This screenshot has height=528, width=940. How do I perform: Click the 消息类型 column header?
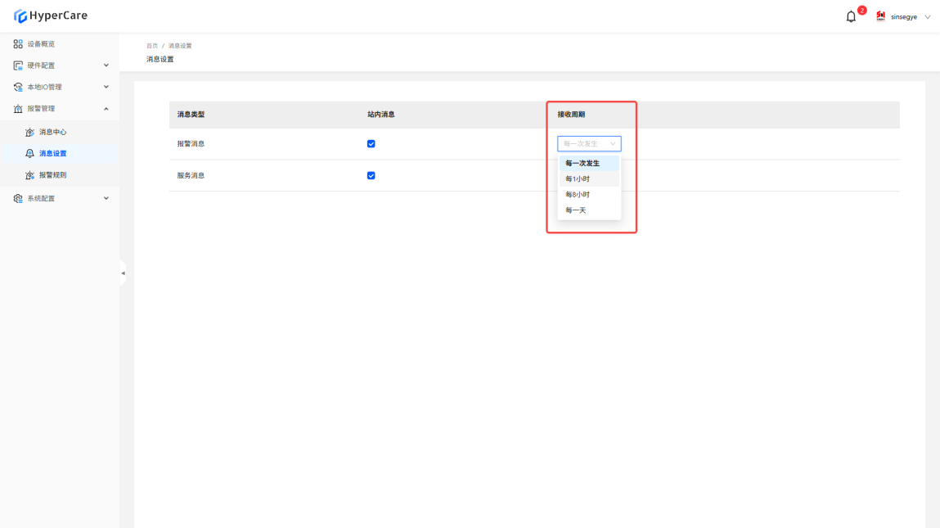pos(191,115)
